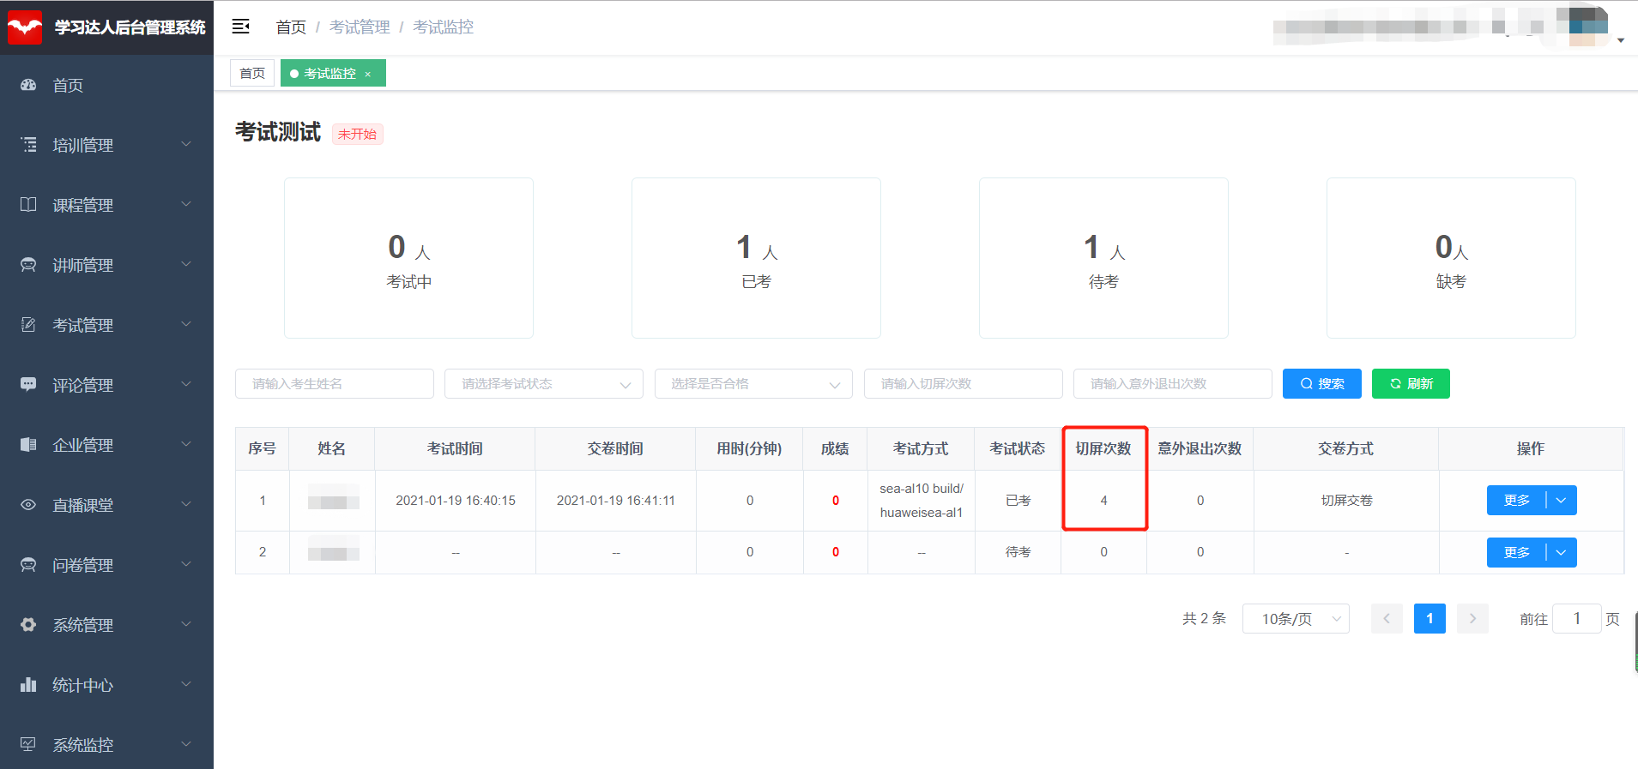Click the 已考 count card
Screen dimensions: 1638x769
(756, 258)
